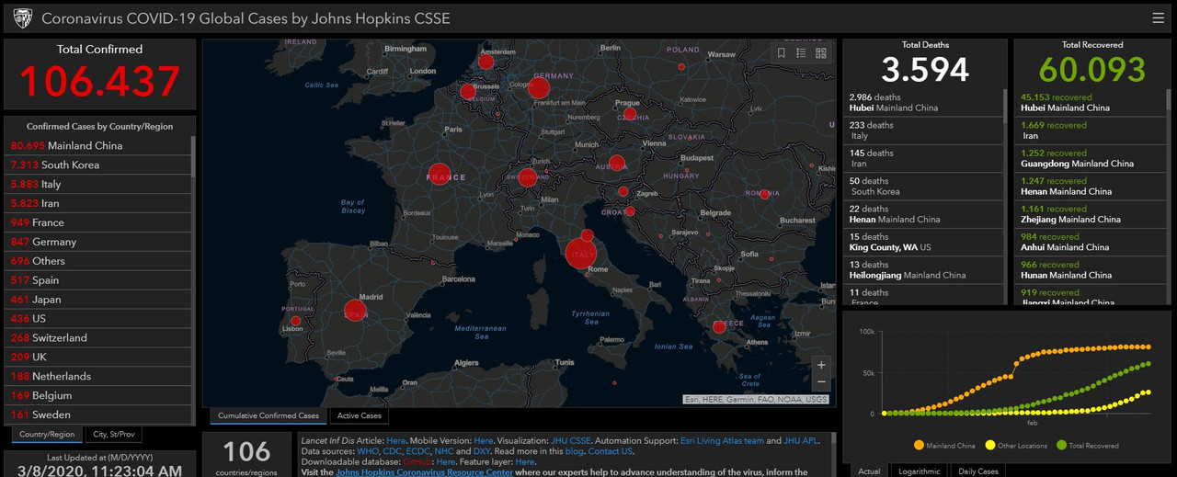Open the WHO data source link
The image size is (1177, 477).
coord(367,451)
